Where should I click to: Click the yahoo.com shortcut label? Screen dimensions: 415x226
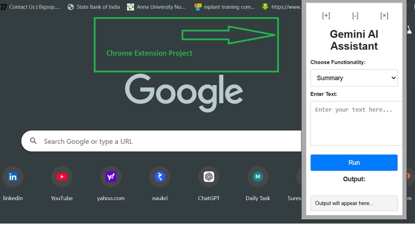coord(111,198)
